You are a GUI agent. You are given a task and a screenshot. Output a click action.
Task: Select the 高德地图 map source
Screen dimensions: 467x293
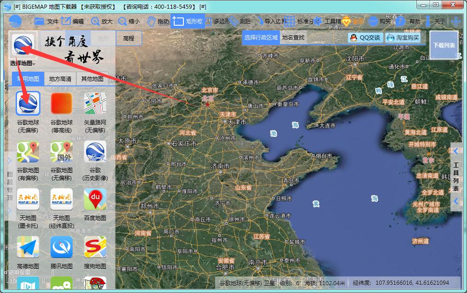point(28,248)
